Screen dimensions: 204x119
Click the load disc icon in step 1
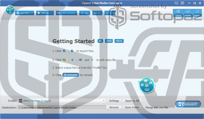[64, 51]
